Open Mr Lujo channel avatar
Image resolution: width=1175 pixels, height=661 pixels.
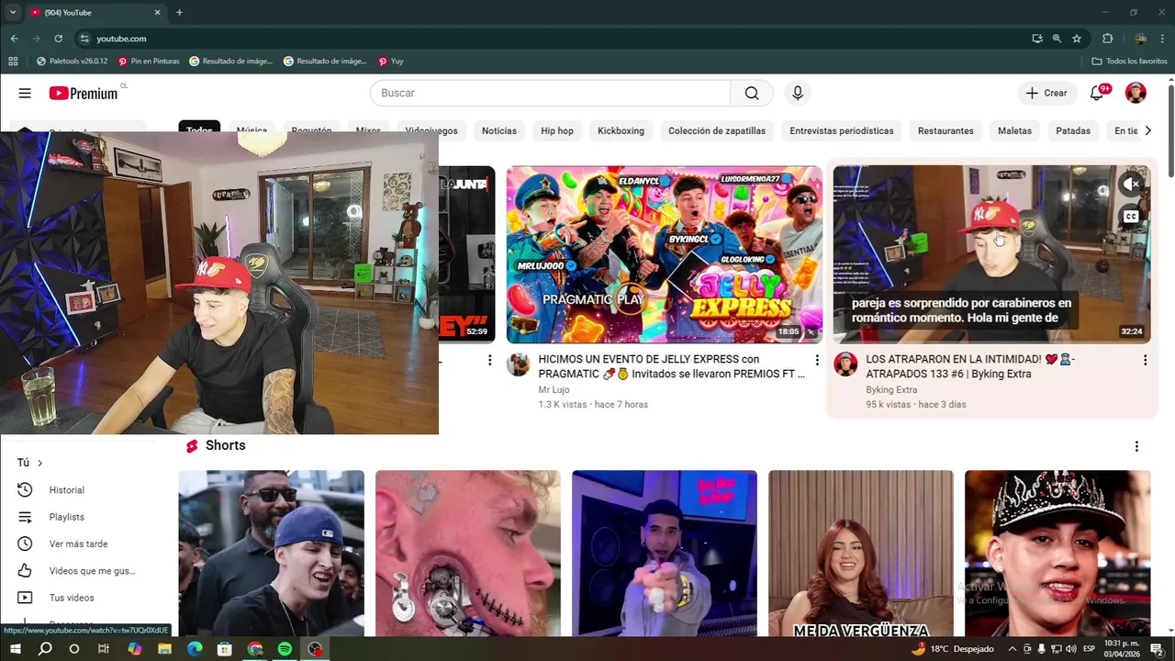click(x=519, y=364)
